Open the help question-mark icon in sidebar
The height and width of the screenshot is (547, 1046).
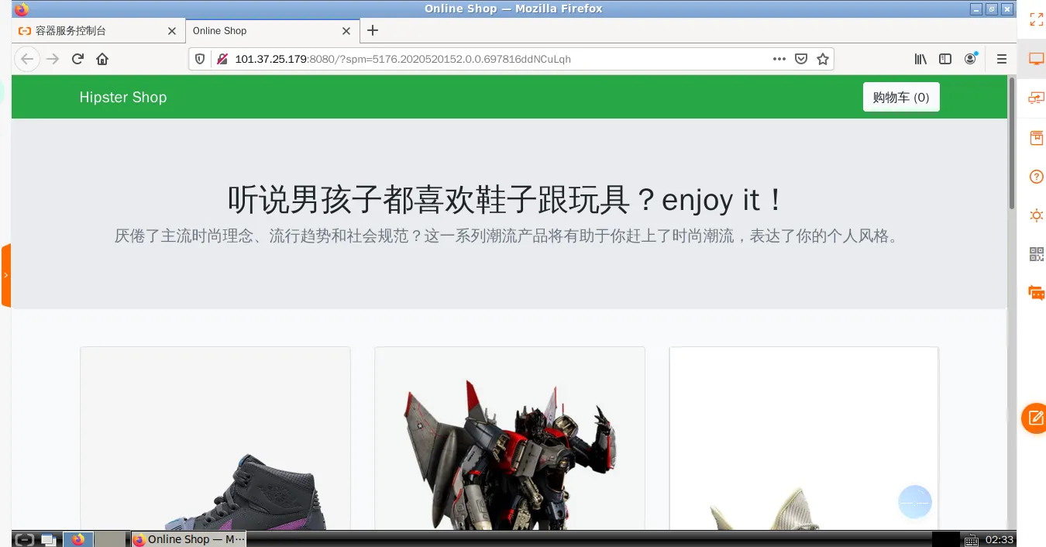[x=1035, y=176]
